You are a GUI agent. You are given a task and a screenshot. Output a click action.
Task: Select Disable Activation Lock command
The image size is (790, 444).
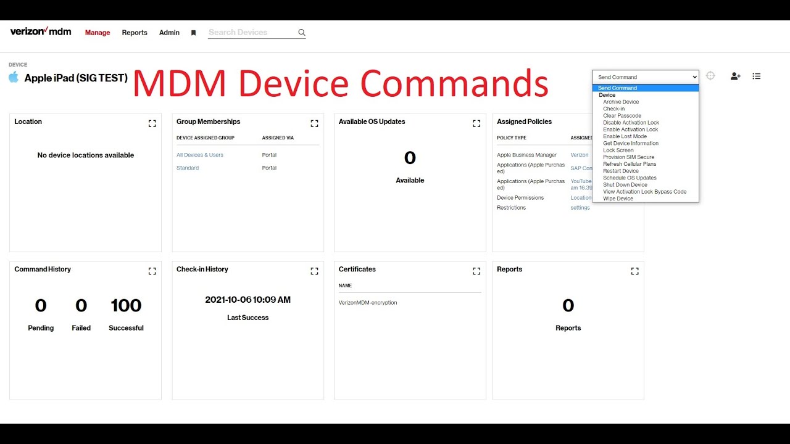click(x=631, y=123)
